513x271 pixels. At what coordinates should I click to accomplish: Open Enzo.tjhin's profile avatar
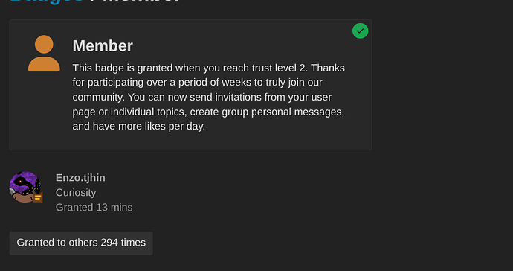[x=25, y=187]
